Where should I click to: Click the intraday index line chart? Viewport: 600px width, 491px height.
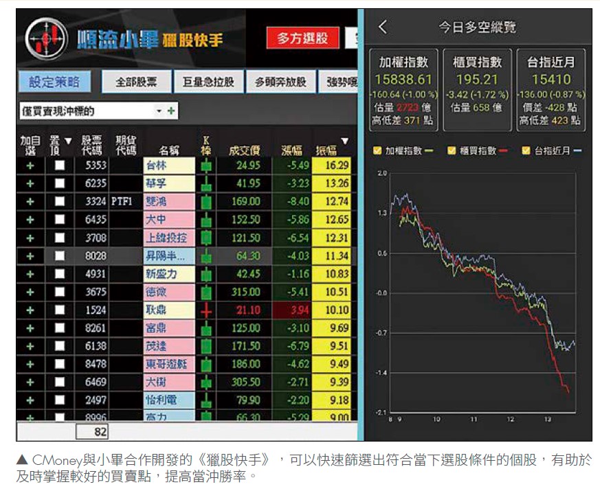(483, 293)
